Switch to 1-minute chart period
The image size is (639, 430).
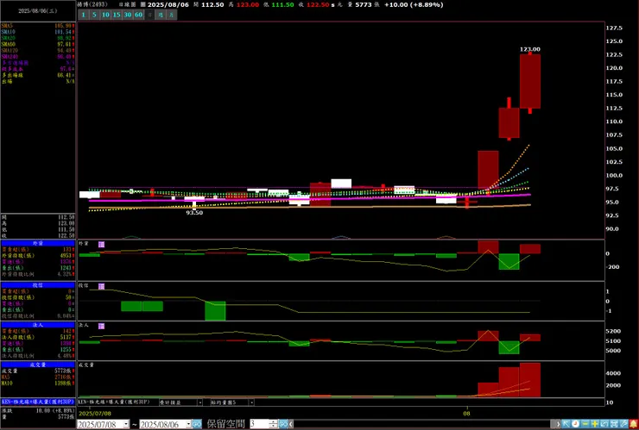point(83,15)
